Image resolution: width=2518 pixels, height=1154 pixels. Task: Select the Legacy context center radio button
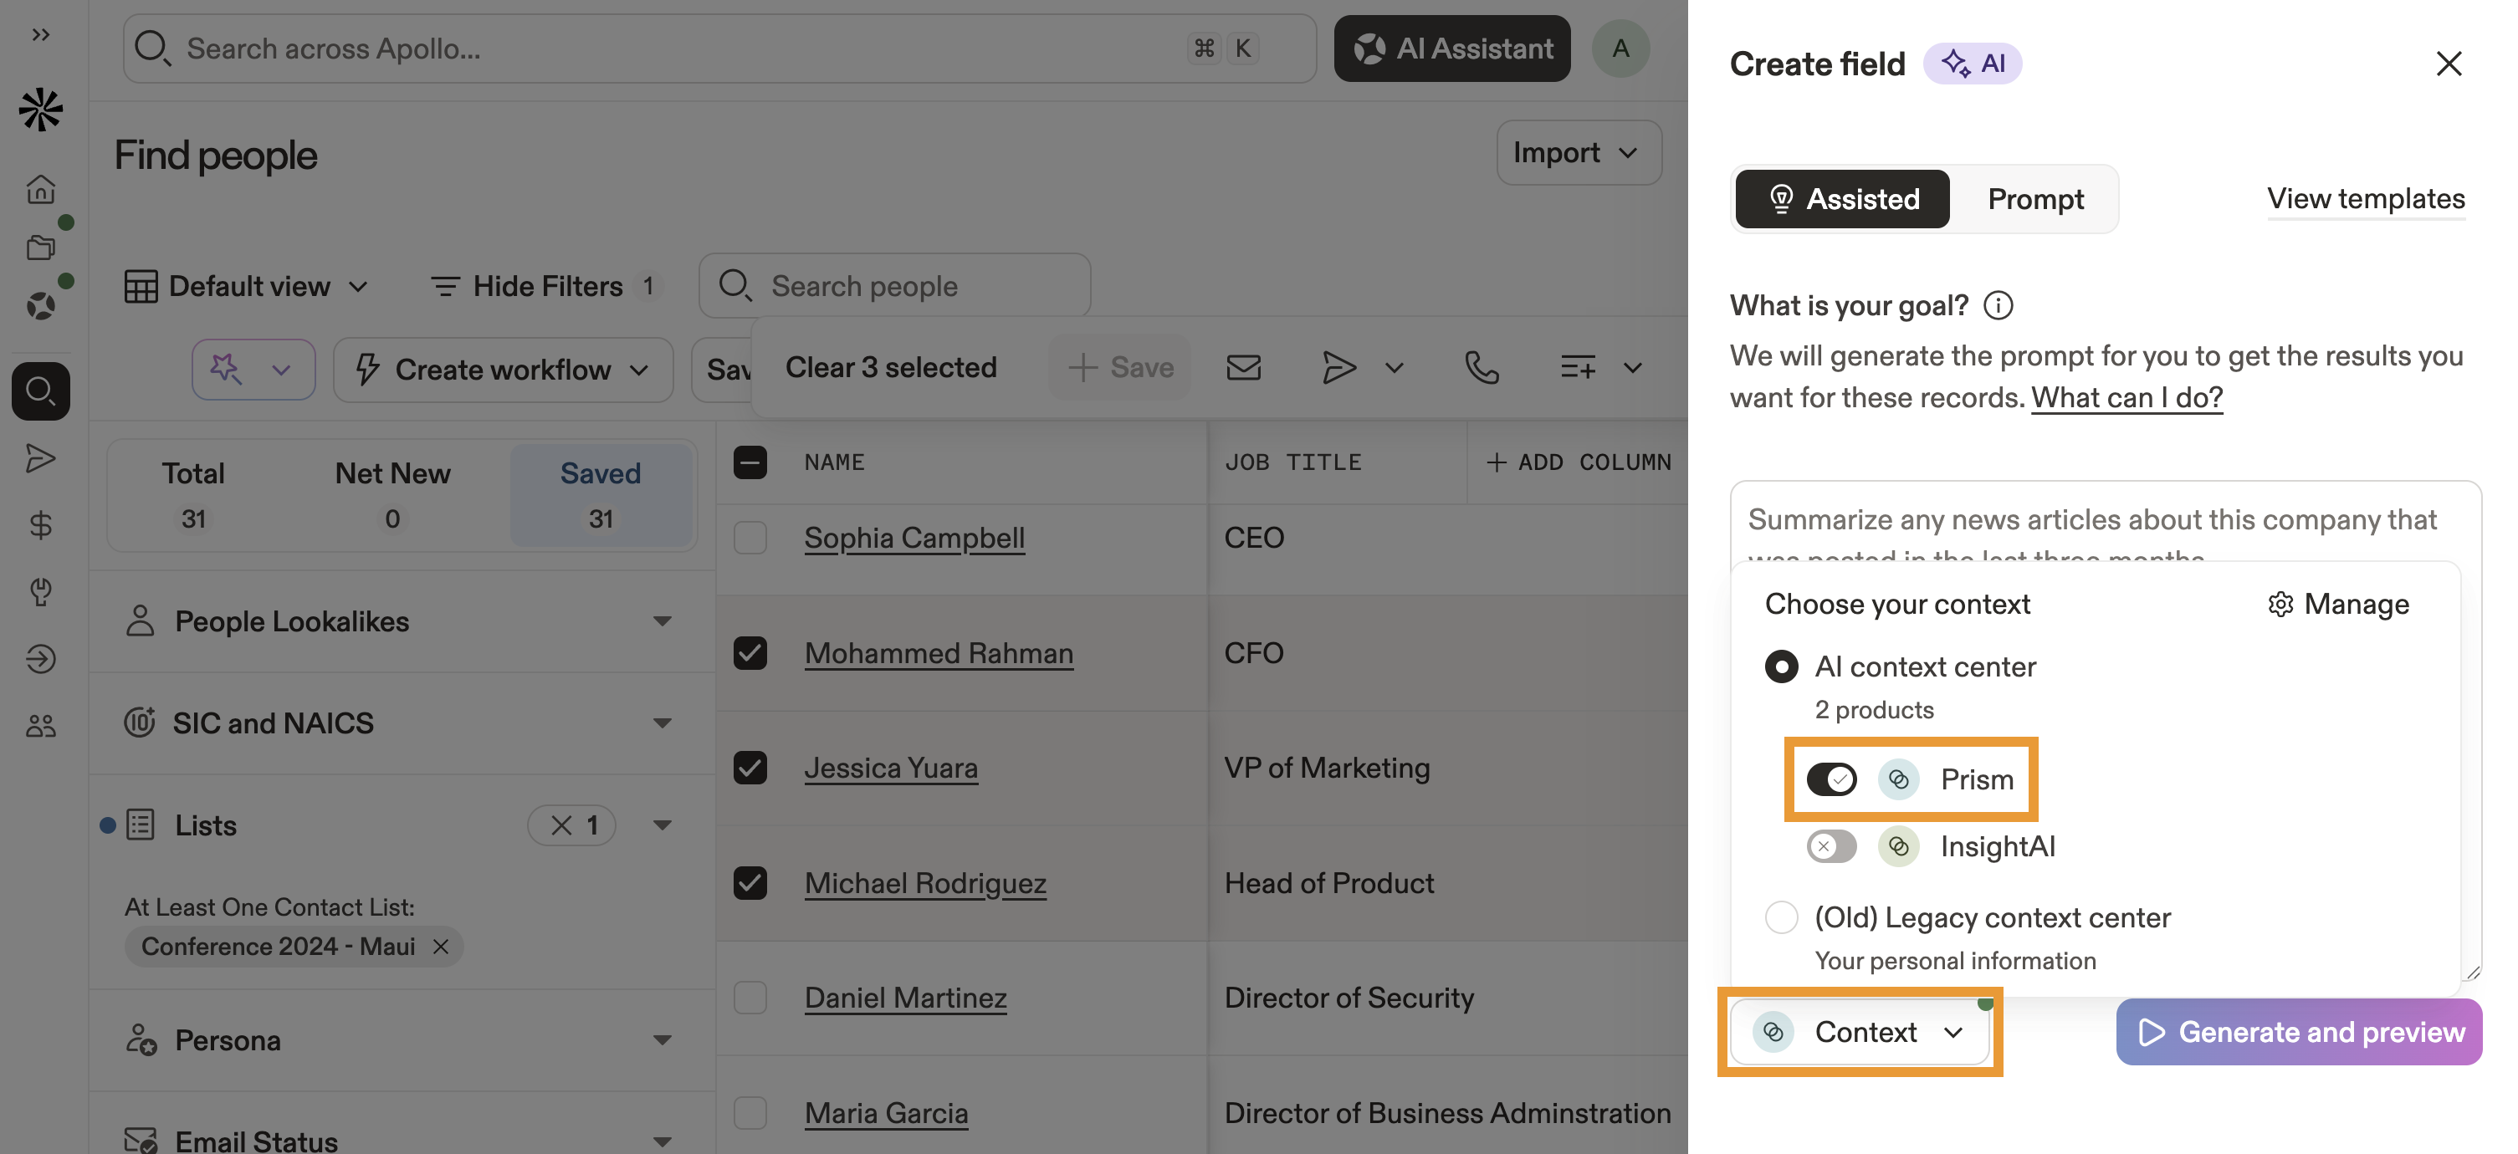pos(1781,917)
